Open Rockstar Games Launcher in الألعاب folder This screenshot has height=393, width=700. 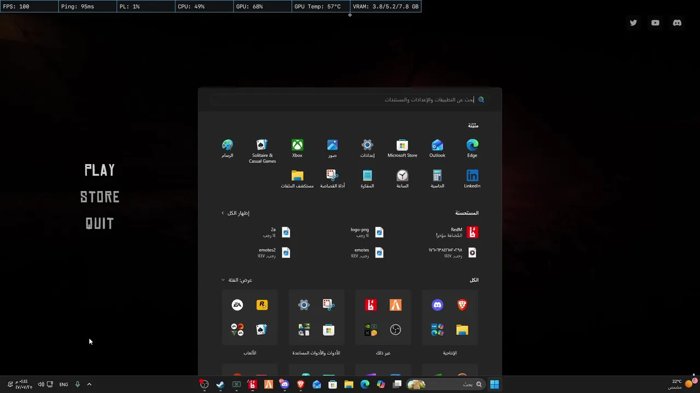coord(262,305)
